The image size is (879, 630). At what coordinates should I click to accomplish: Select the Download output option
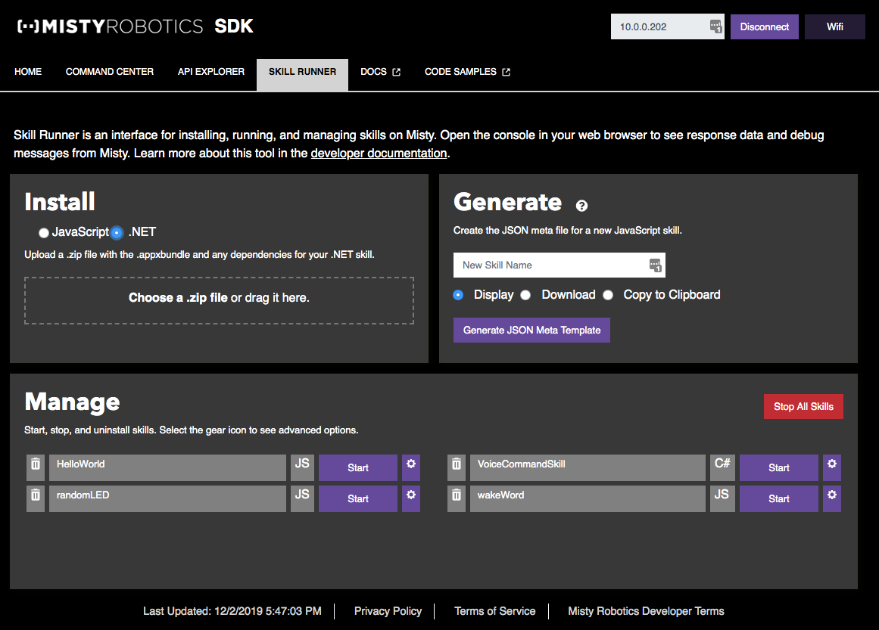525,295
